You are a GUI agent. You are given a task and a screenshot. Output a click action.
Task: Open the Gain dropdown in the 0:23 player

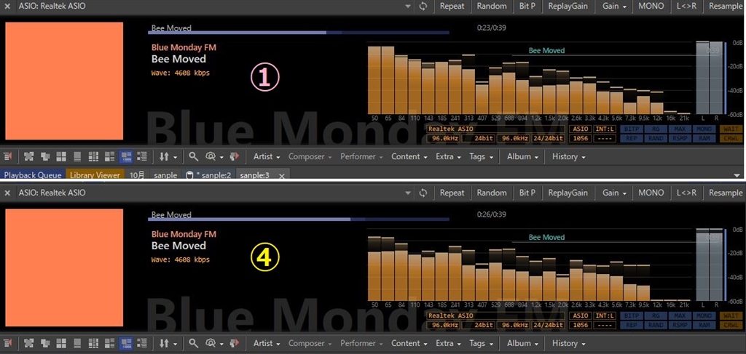click(614, 6)
